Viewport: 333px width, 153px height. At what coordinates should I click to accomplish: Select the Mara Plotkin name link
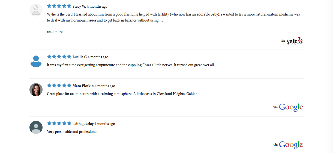click(x=83, y=86)
